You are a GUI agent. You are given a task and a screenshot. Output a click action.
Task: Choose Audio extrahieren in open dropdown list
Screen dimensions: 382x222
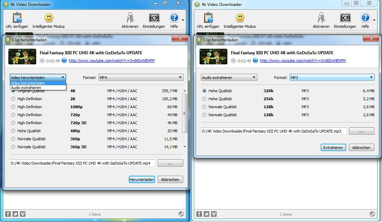coord(38,88)
